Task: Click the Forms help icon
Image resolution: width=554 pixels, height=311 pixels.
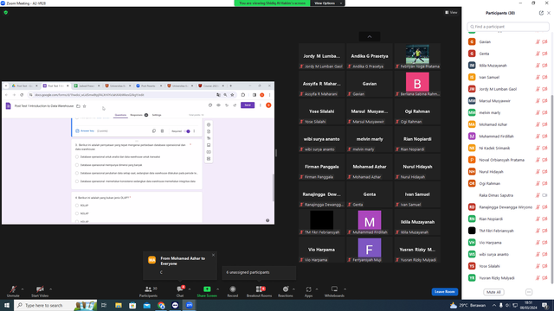Action: pyautogui.click(x=267, y=220)
